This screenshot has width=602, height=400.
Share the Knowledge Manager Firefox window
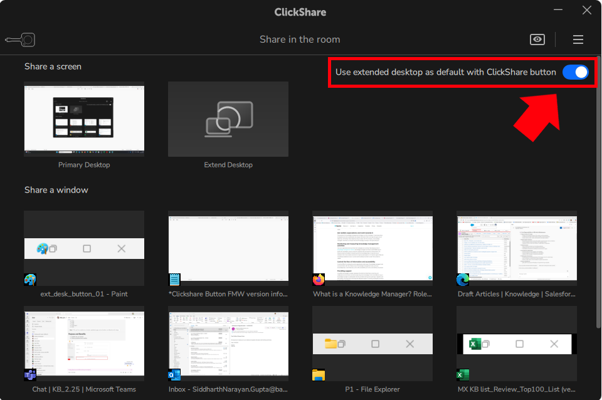point(372,248)
